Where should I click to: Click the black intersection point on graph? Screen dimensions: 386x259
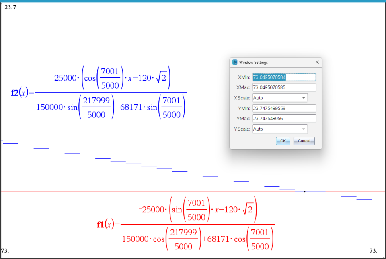304,192
